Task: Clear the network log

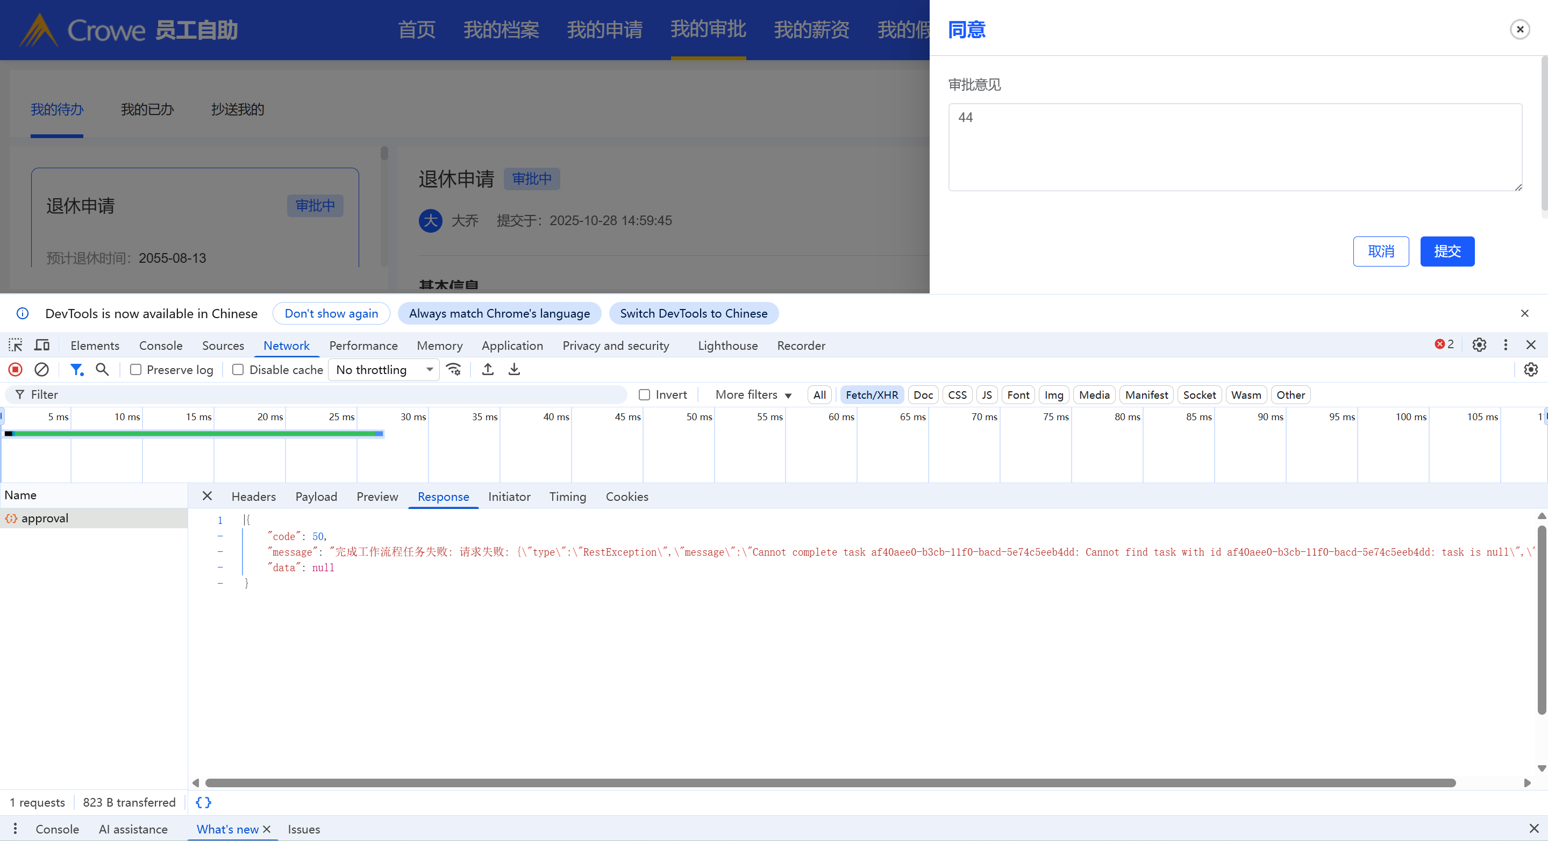Action: tap(41, 369)
